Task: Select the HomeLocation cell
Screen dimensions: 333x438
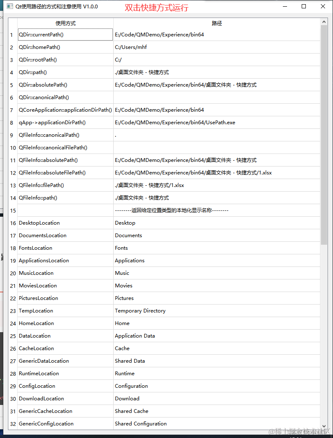Action: click(x=65, y=323)
